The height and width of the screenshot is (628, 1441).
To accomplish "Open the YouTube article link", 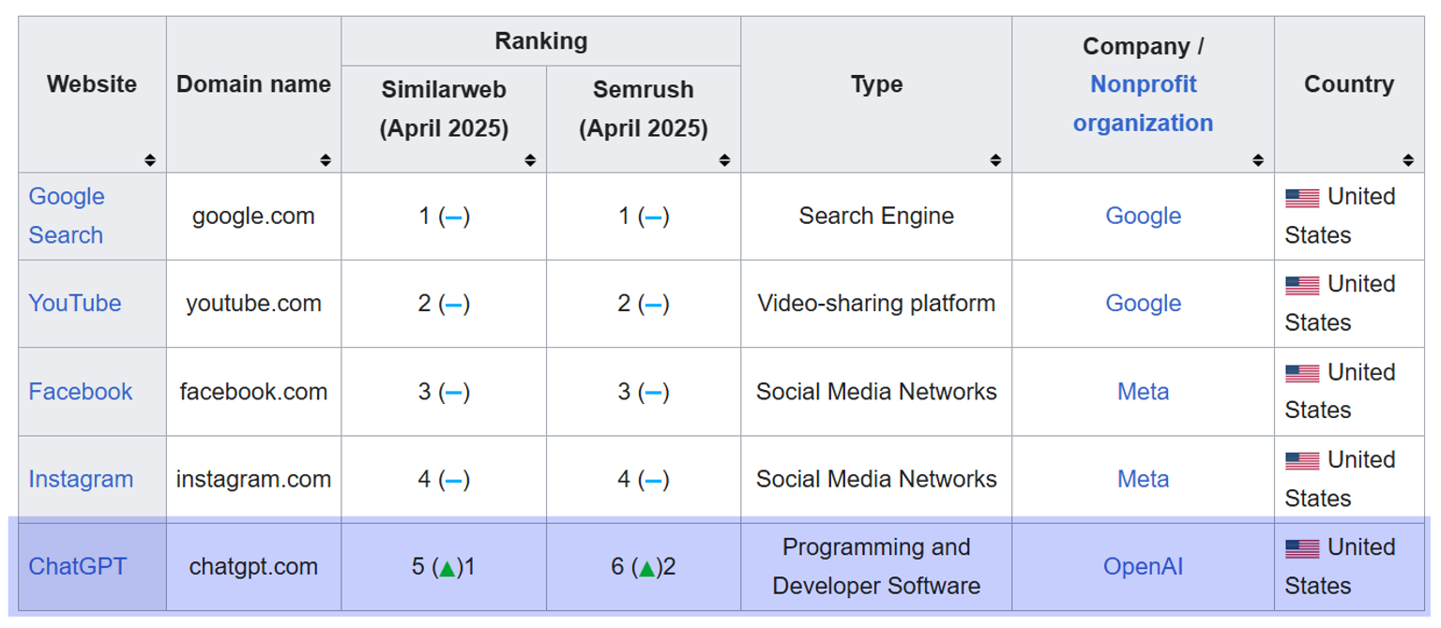I will click(75, 304).
